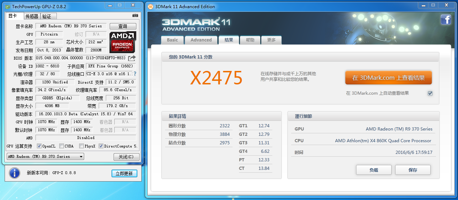Click the X2475 score text
Screen dimensions: 458x200
216,78
